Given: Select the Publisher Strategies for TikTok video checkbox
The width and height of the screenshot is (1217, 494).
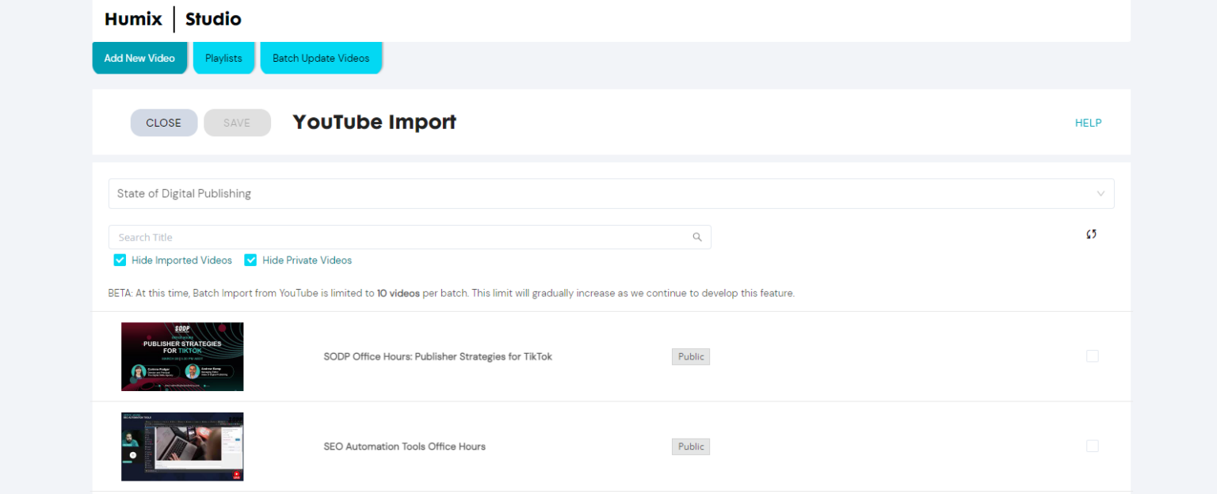Looking at the screenshot, I should click(1092, 356).
